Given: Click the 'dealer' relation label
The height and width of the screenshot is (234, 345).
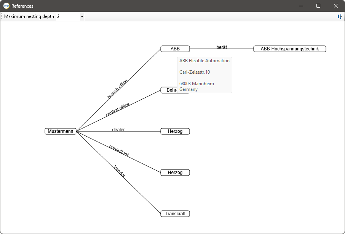Looking at the screenshot, I should 118,129.
